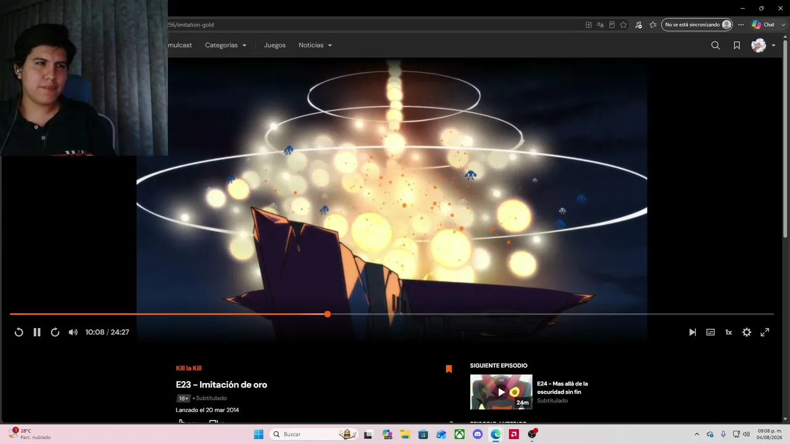Screen dimensions: 790x444
Task: Show hidden system tray icons
Action: click(697, 434)
